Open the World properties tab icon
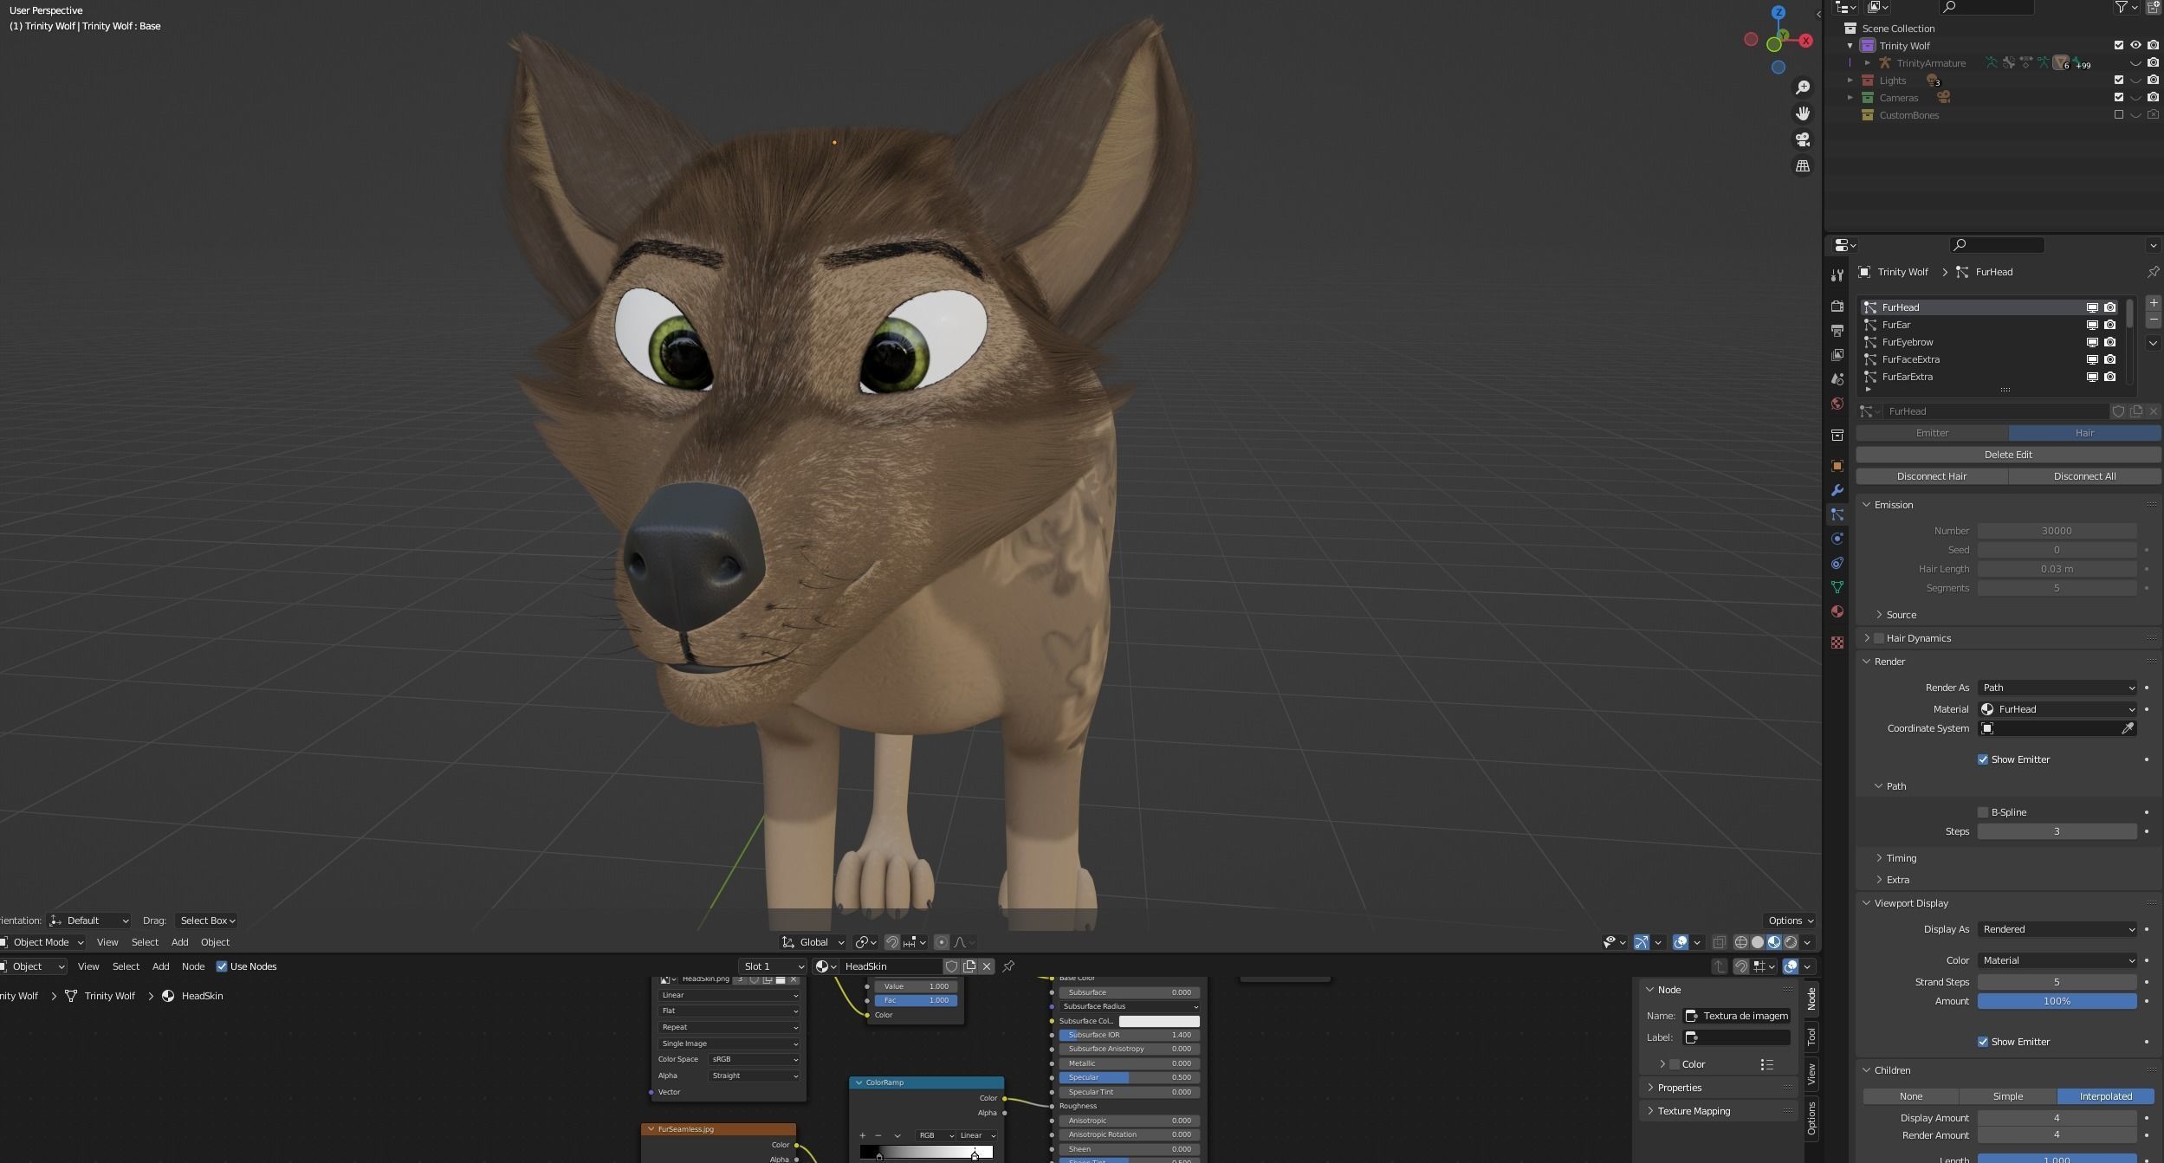Viewport: 2164px width, 1163px height. [1837, 404]
